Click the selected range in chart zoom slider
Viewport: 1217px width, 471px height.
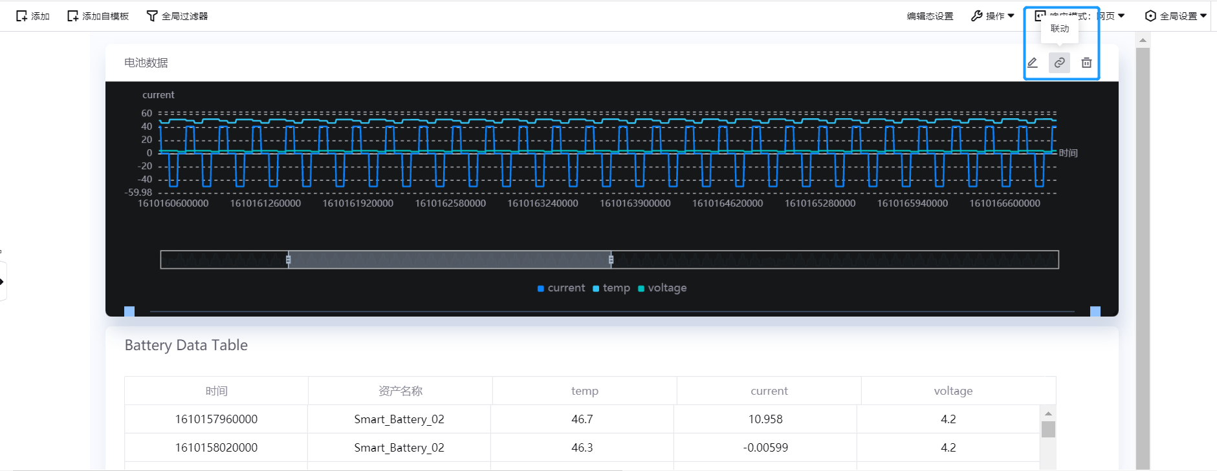[x=450, y=260]
